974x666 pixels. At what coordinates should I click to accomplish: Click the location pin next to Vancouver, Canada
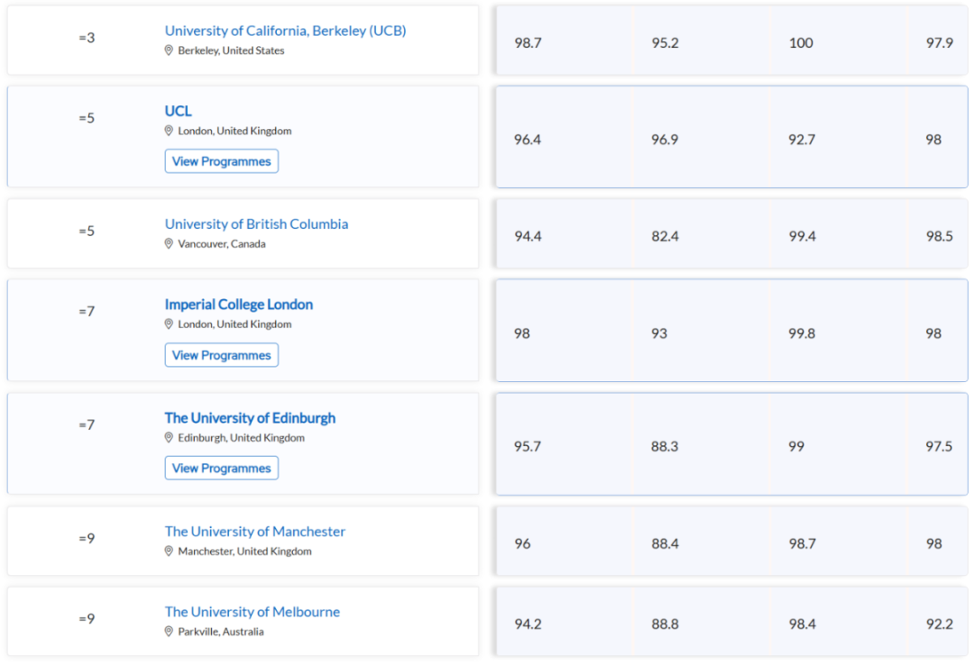pos(169,243)
